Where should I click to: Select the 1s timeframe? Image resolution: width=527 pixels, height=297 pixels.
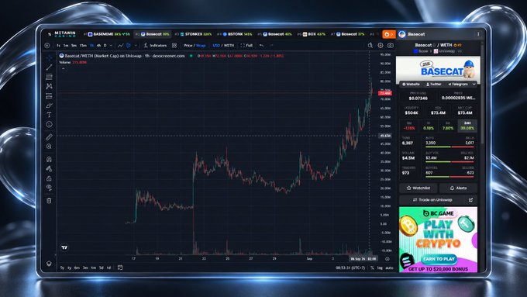coord(58,46)
